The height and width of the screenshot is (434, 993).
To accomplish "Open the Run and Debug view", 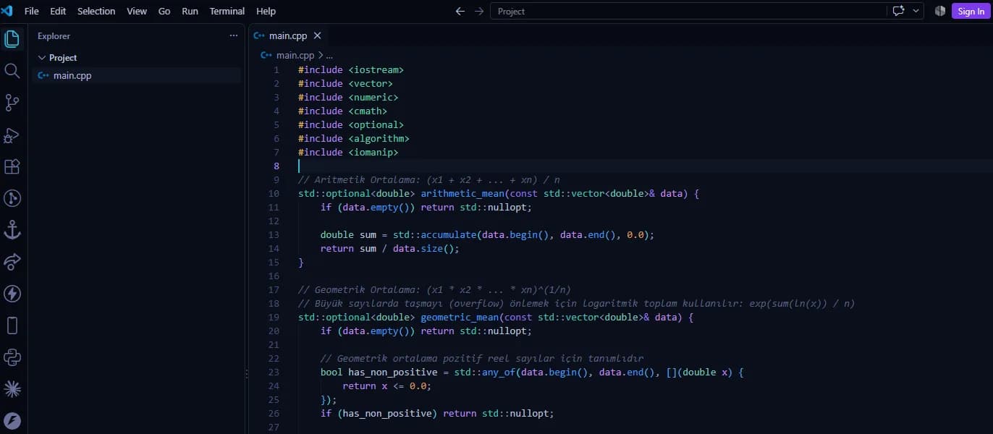I will coord(12,135).
